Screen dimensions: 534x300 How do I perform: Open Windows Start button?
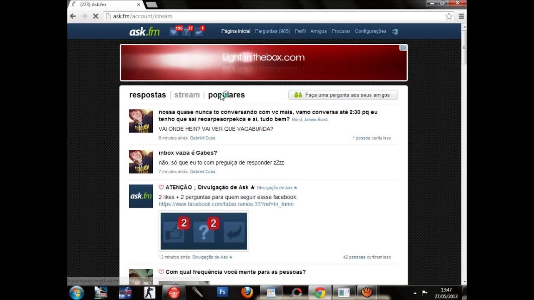(x=76, y=292)
